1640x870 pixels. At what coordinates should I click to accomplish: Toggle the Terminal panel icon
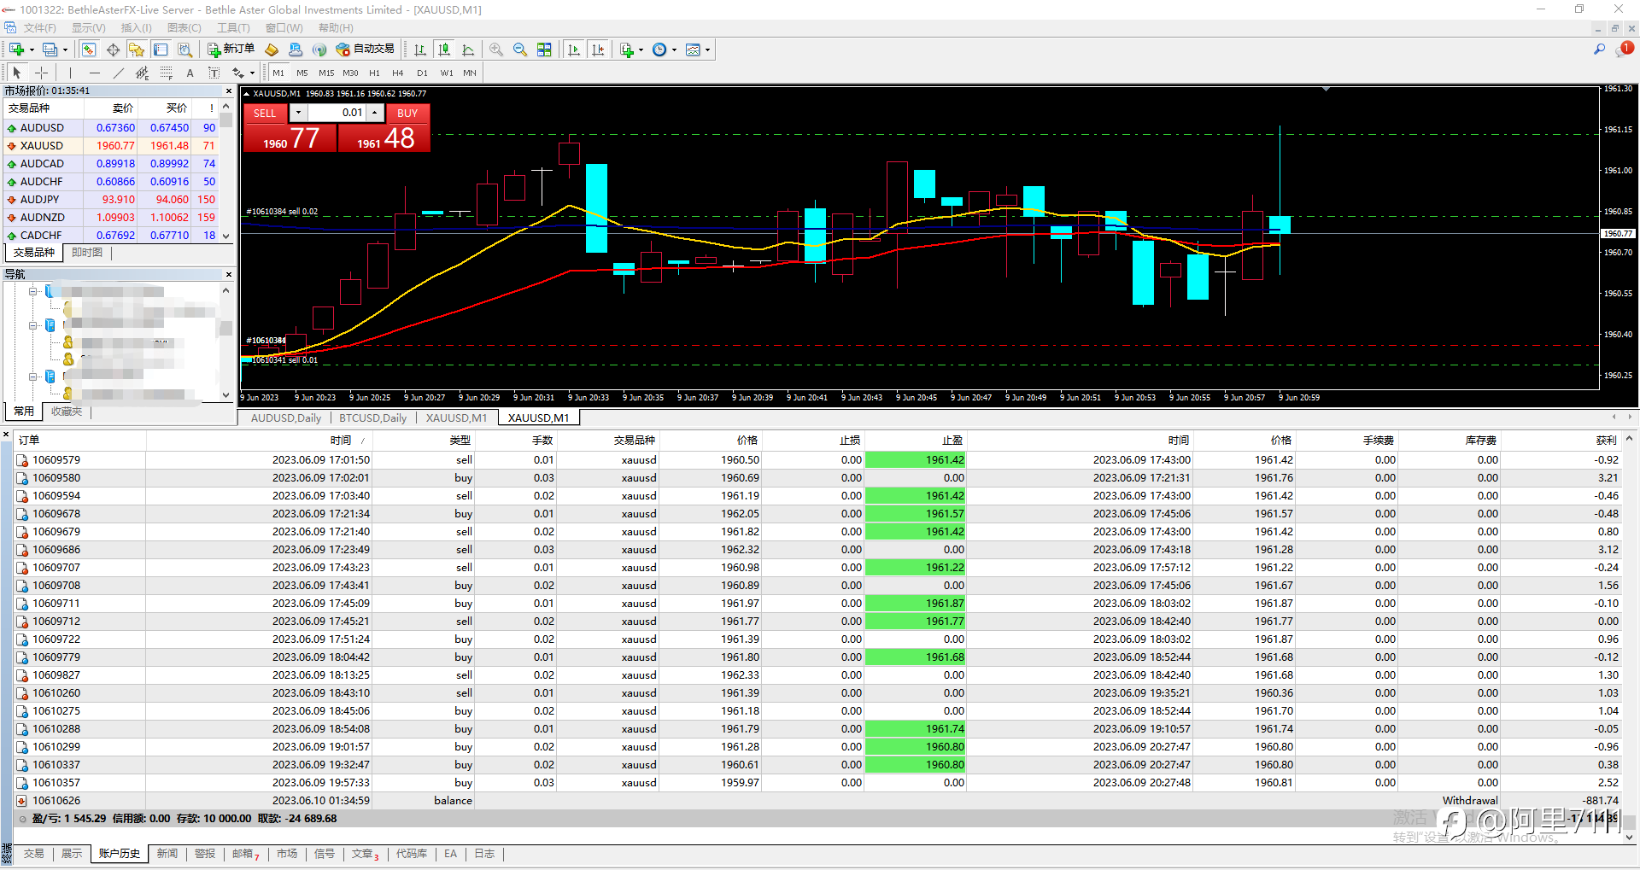click(161, 50)
